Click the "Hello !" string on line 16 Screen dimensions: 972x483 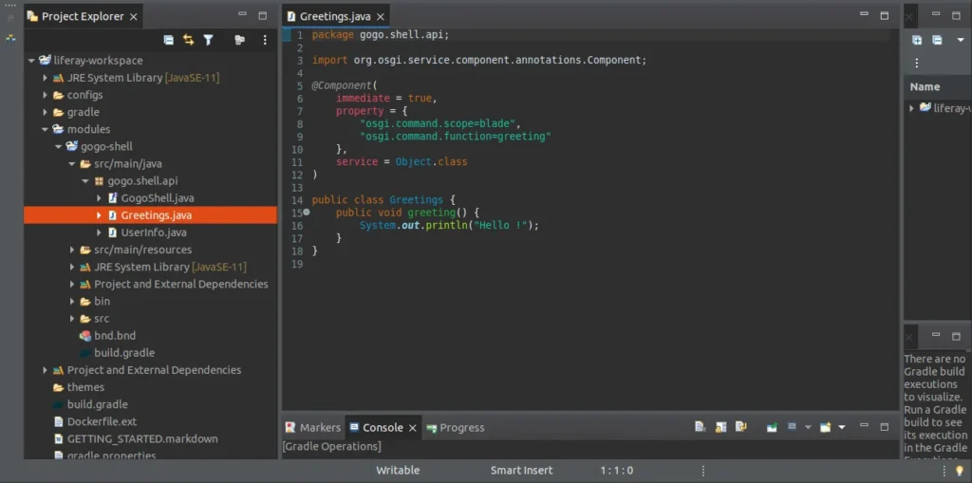[x=503, y=226]
